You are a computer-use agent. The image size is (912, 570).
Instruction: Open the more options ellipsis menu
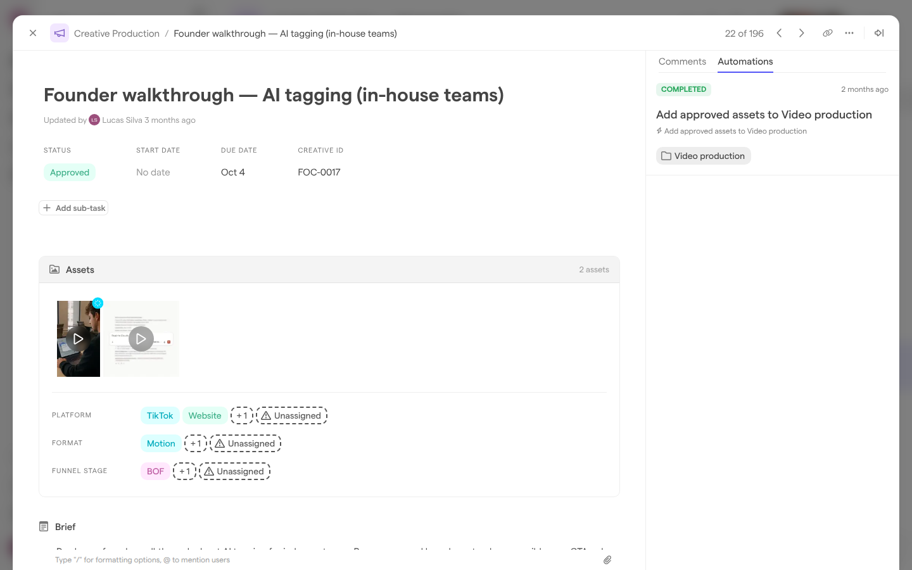pos(849,33)
